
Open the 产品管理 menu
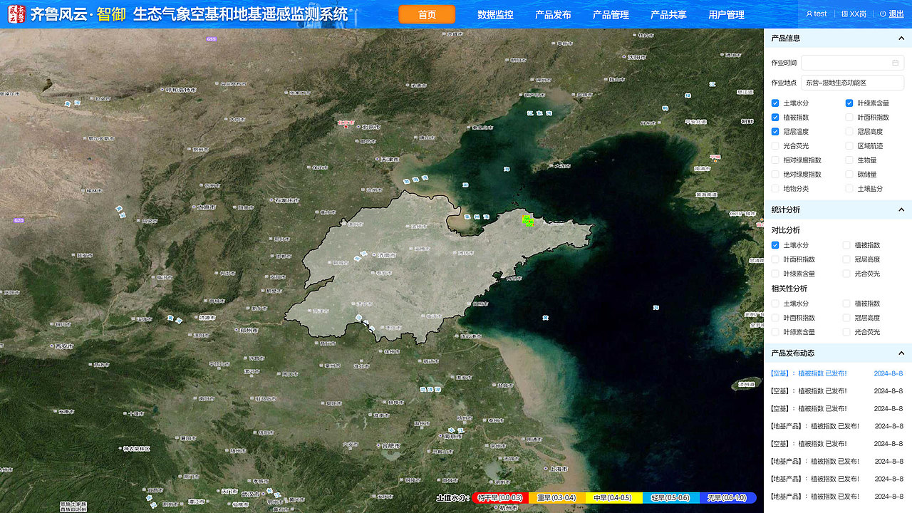(x=611, y=14)
